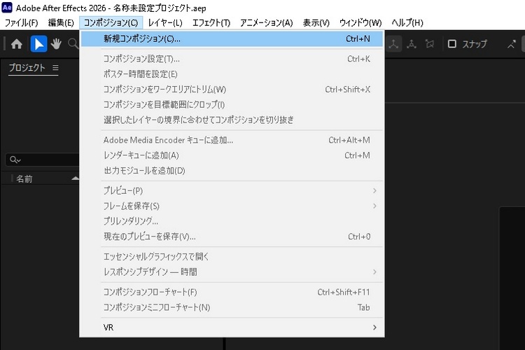525x350 pixels.
Task: Open the プロジェクト panel hamburger menu
Action: pos(55,68)
